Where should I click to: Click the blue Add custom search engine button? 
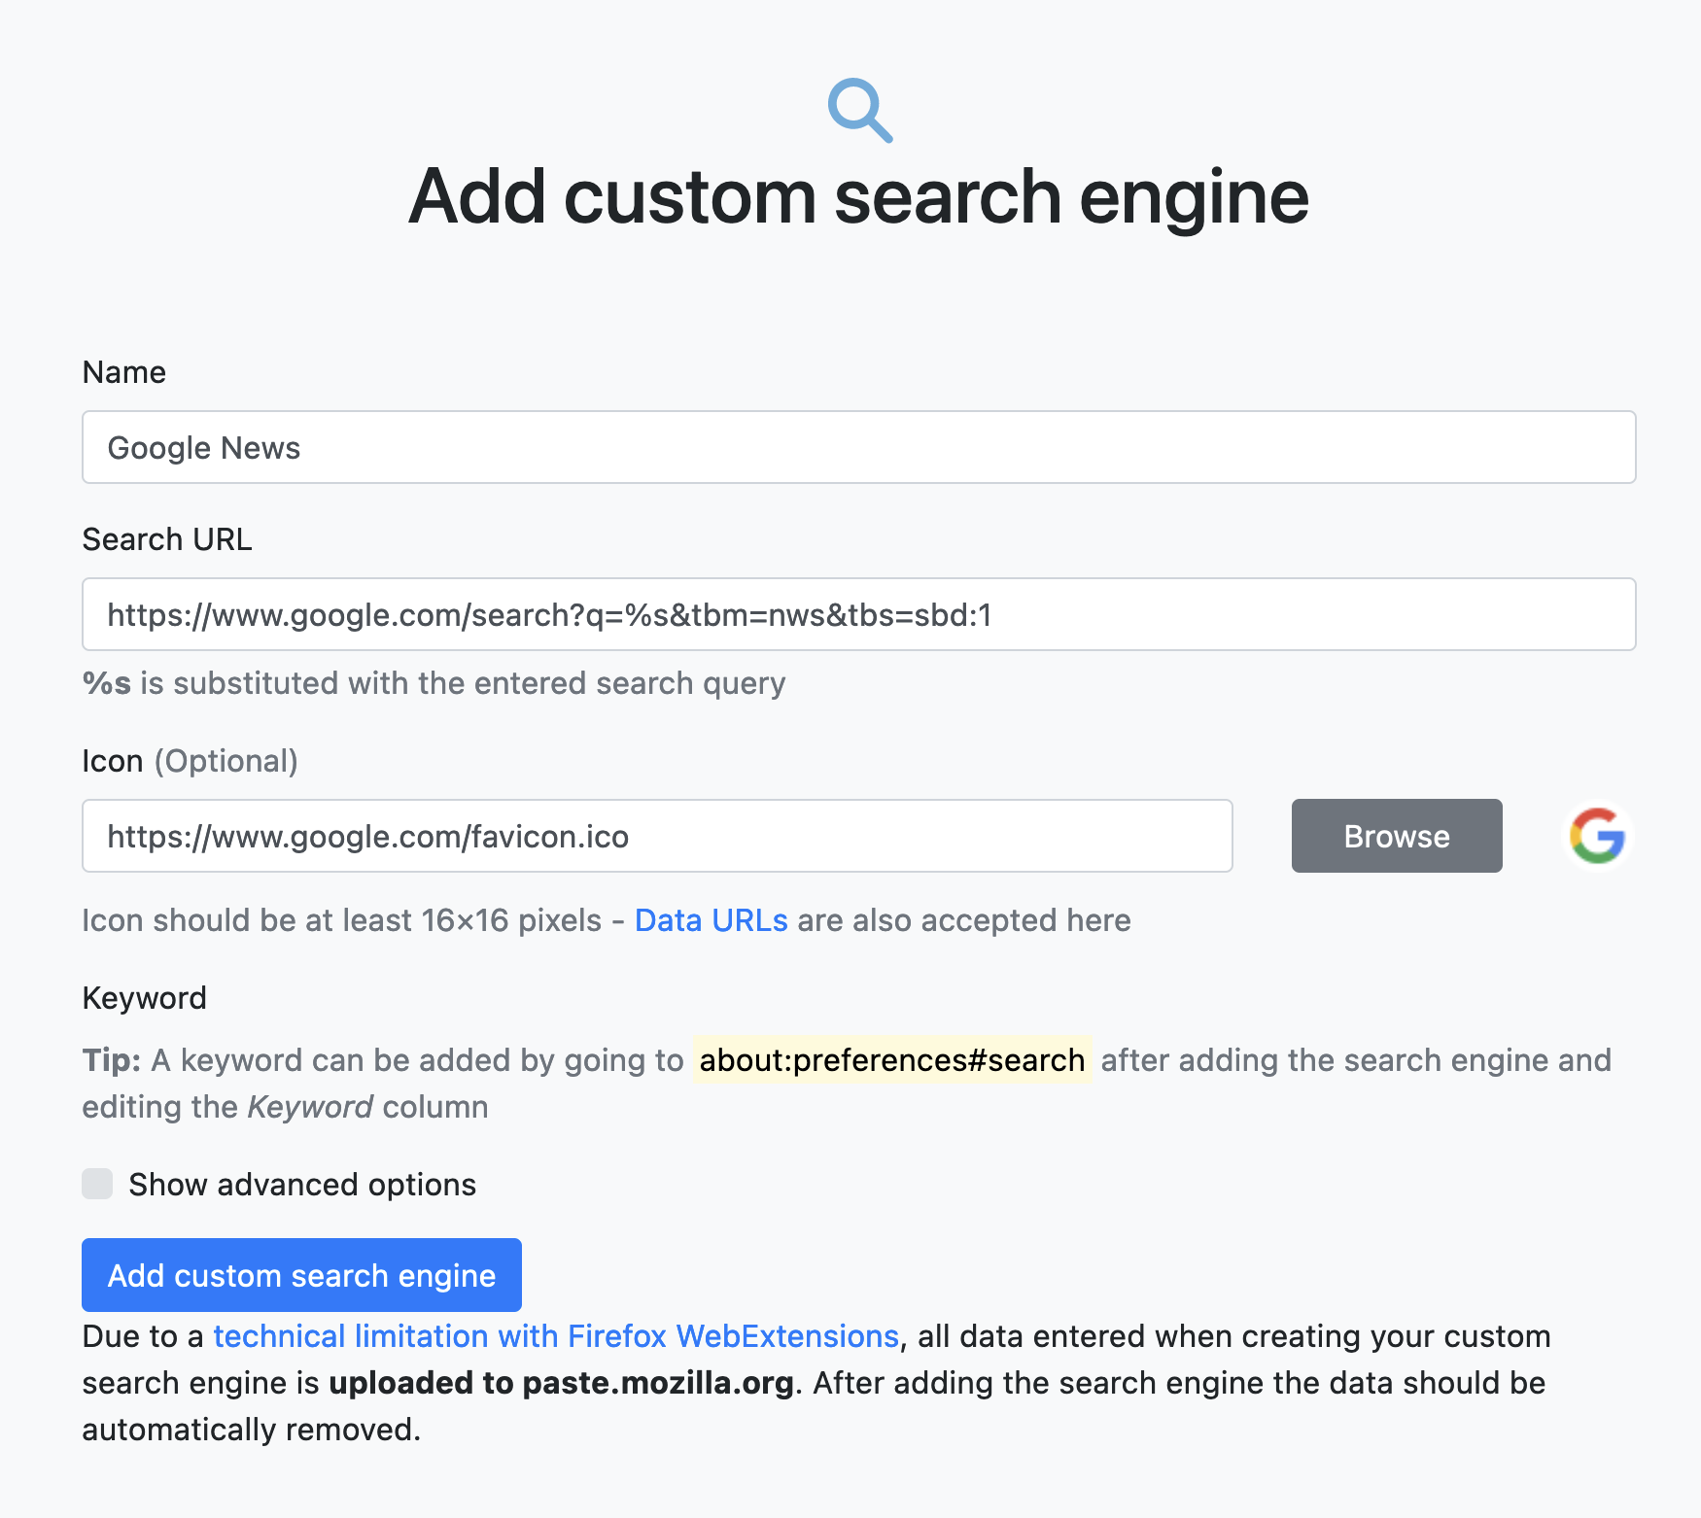301,1275
